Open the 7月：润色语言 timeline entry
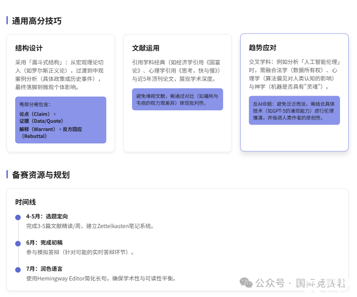This screenshot has height=297, width=357. pyautogui.click(x=44, y=269)
